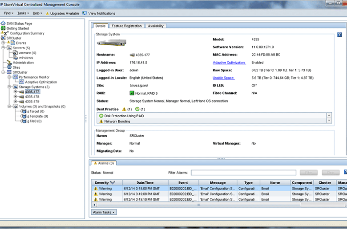Click the Best Practice list scroll up arrow
The image size is (347, 229).
click(x=329, y=115)
